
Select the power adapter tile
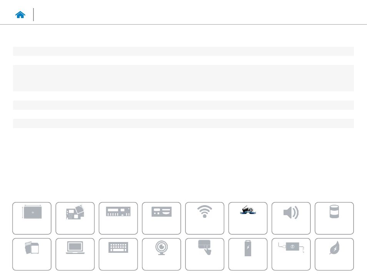click(291, 254)
